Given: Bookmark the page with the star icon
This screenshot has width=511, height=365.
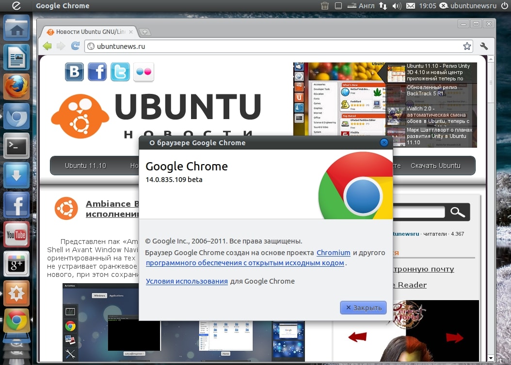Looking at the screenshot, I should click(467, 46).
